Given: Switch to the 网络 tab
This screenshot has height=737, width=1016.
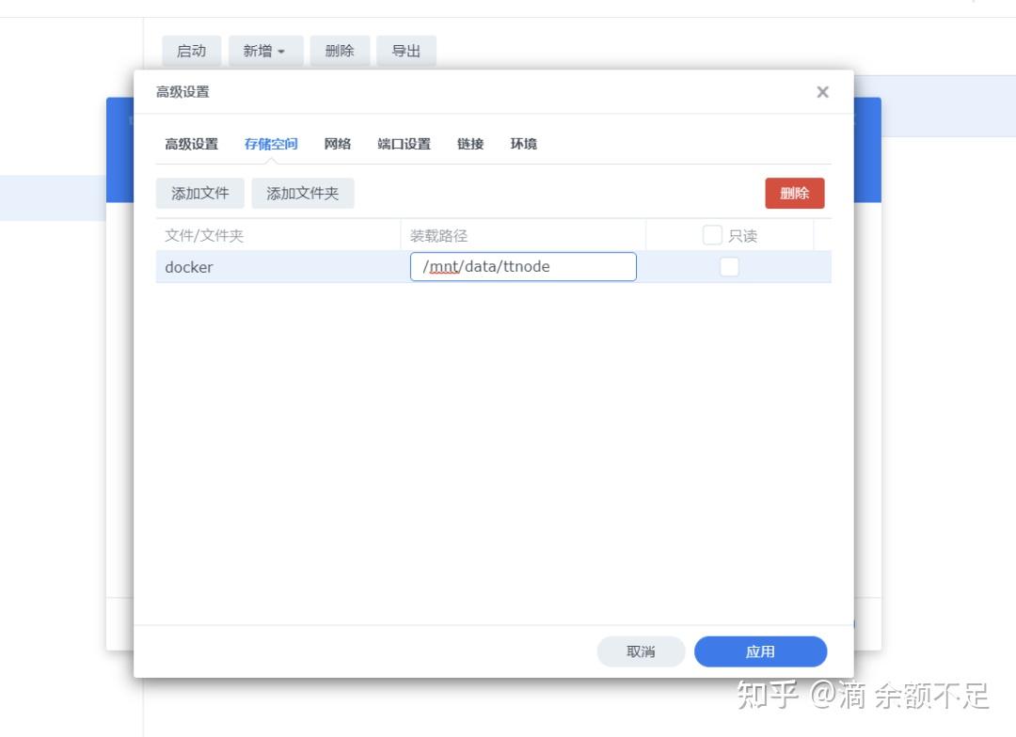Looking at the screenshot, I should point(338,144).
